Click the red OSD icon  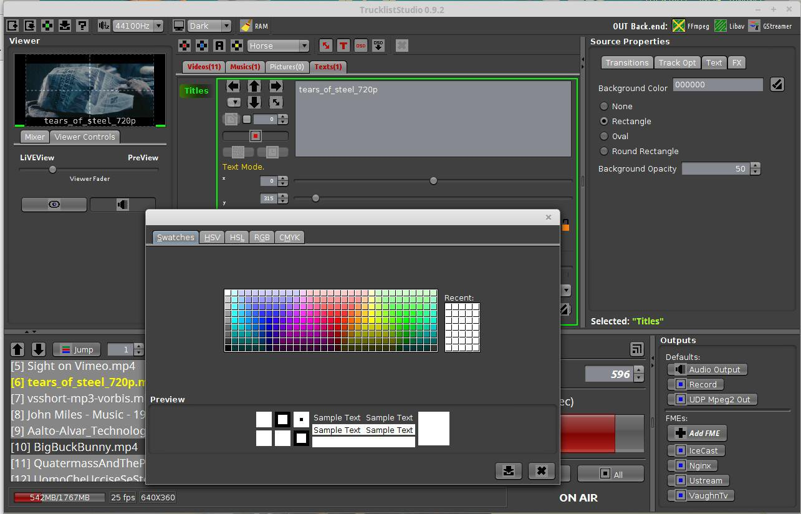[x=361, y=46]
